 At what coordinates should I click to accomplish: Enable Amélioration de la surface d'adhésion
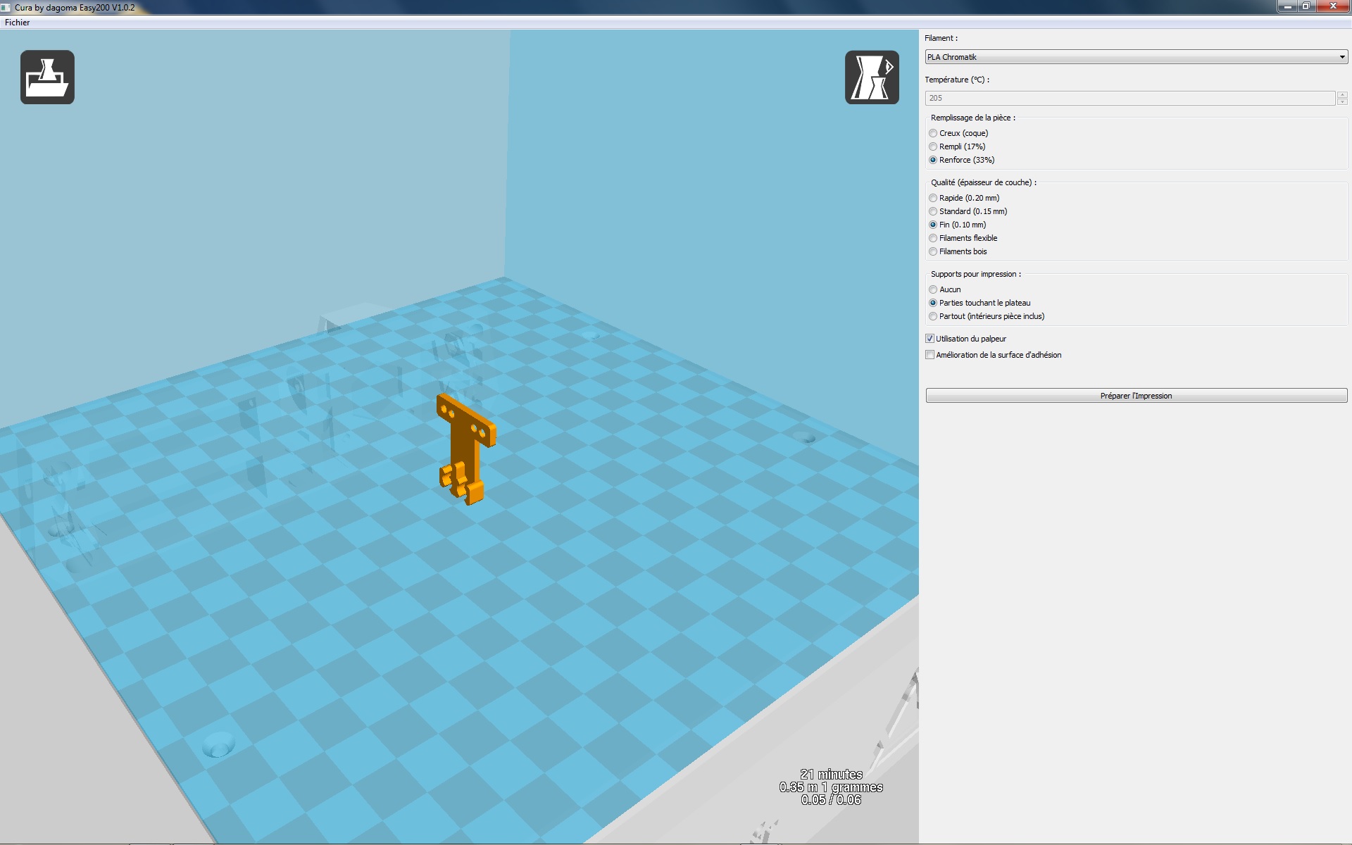pos(930,355)
